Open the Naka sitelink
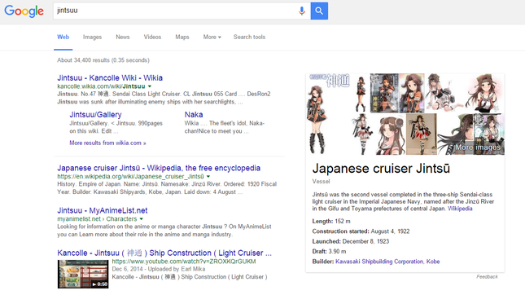 click(x=194, y=115)
